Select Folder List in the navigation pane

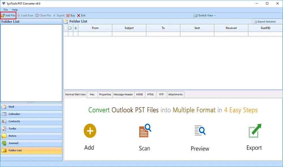[31, 150]
